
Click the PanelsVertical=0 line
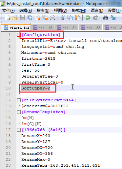click(x=42, y=82)
